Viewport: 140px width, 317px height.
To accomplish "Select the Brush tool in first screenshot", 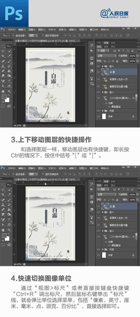I will coord(9,61).
